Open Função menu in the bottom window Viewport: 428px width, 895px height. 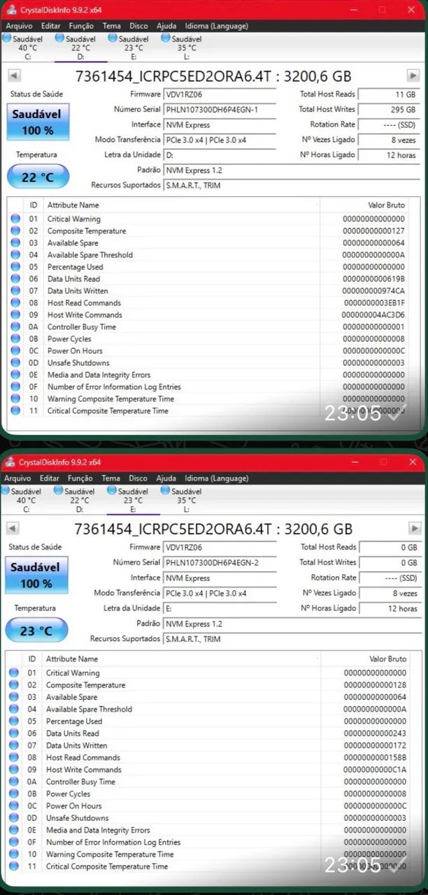(80, 478)
